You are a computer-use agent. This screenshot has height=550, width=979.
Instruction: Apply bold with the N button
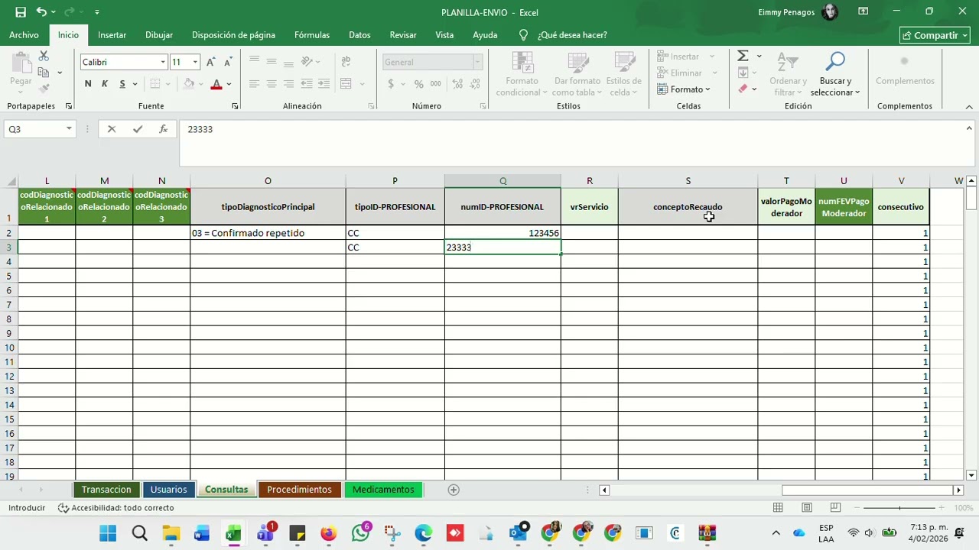[x=88, y=84]
